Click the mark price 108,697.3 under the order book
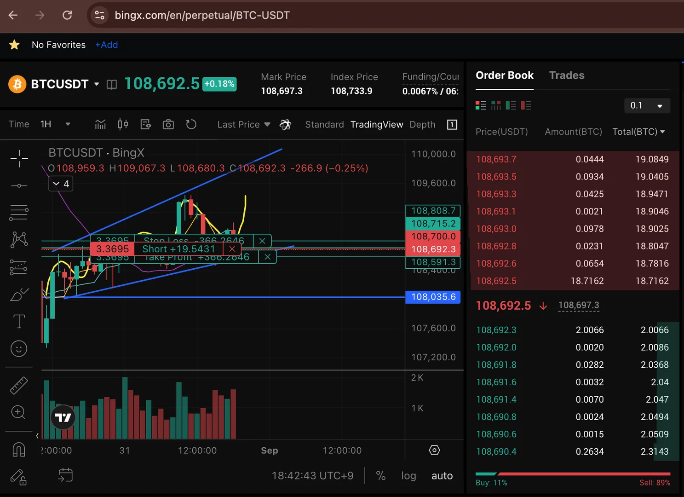 [579, 305]
